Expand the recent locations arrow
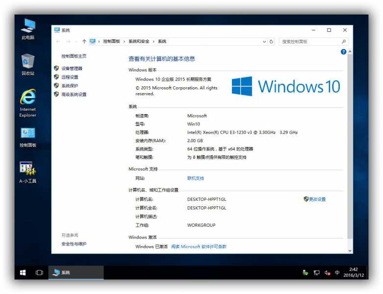383x294 pixels. coord(77,42)
